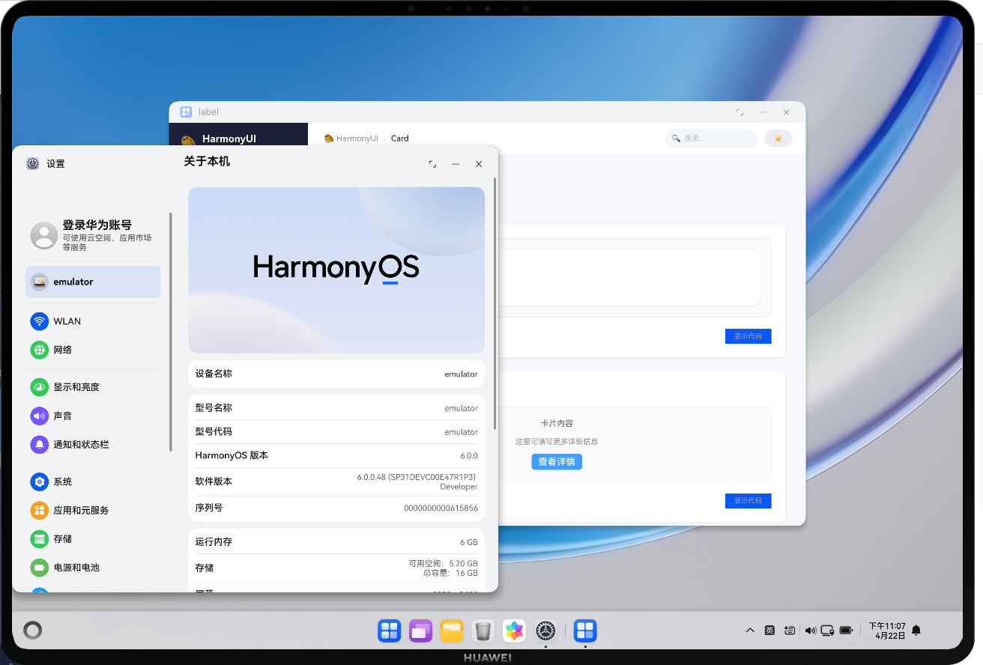Open 声音 sound settings
The image size is (983, 665).
coord(93,416)
